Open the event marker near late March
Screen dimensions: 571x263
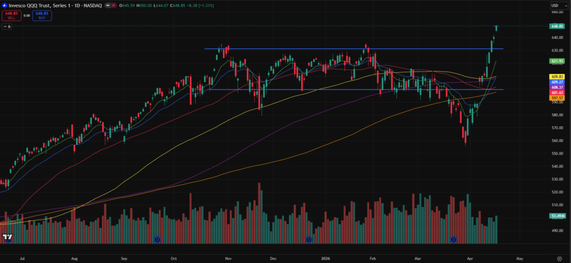pos(453,239)
